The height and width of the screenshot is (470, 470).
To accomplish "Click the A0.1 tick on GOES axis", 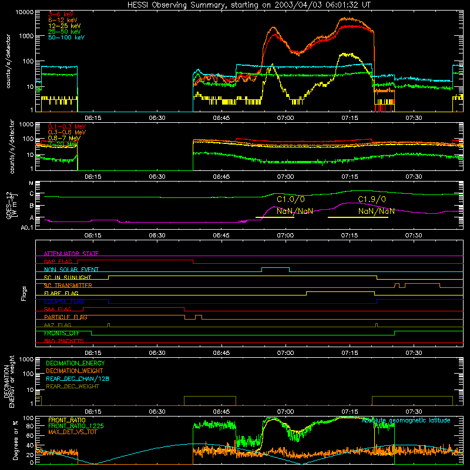I will coord(27,227).
